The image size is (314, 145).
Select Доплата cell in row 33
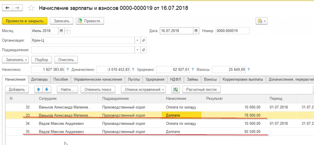[x=182, y=115]
